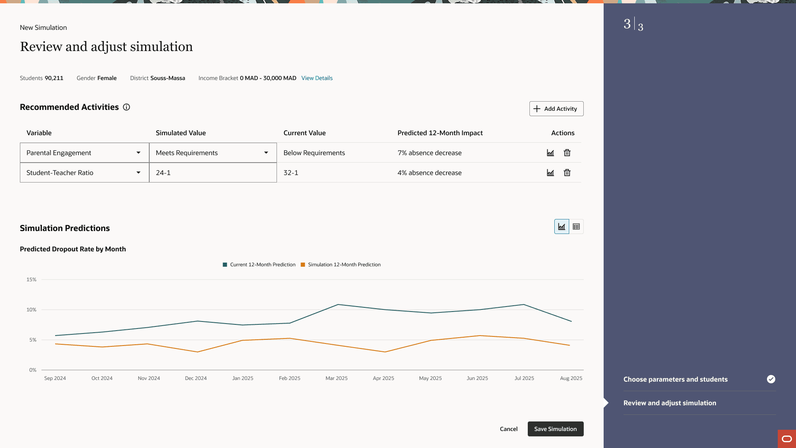The image size is (796, 448).
Task: Open the Meets Requirements value dropdown
Action: click(266, 153)
